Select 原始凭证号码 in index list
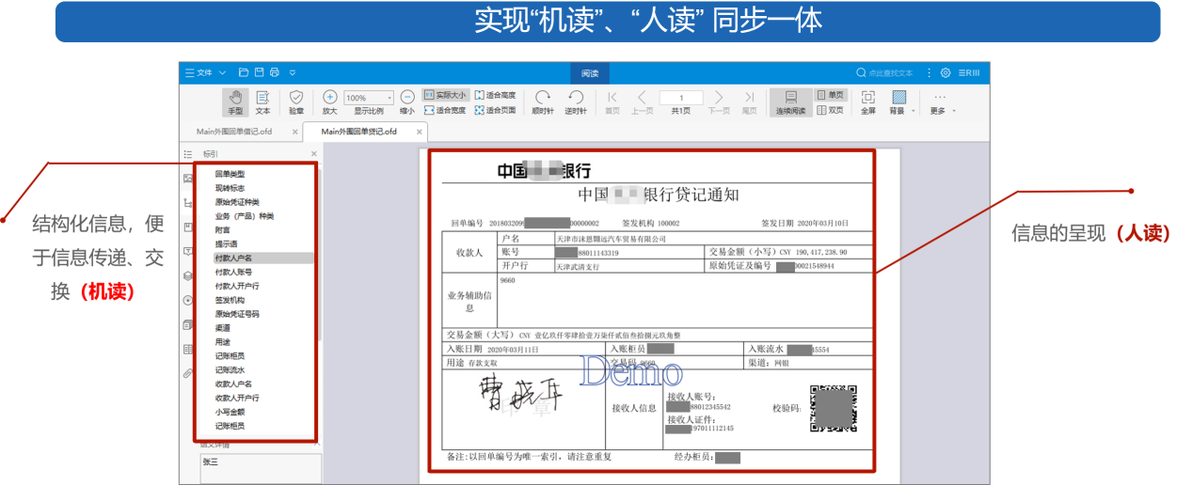Image resolution: width=1192 pixels, height=485 pixels. tap(237, 314)
